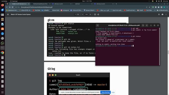The image size is (169, 95).
Task: Open Database Inst... bookmark
Action: pyautogui.click(x=12, y=10)
